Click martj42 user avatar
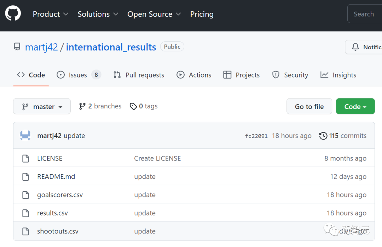The height and width of the screenshot is (247, 382). pyautogui.click(x=25, y=136)
